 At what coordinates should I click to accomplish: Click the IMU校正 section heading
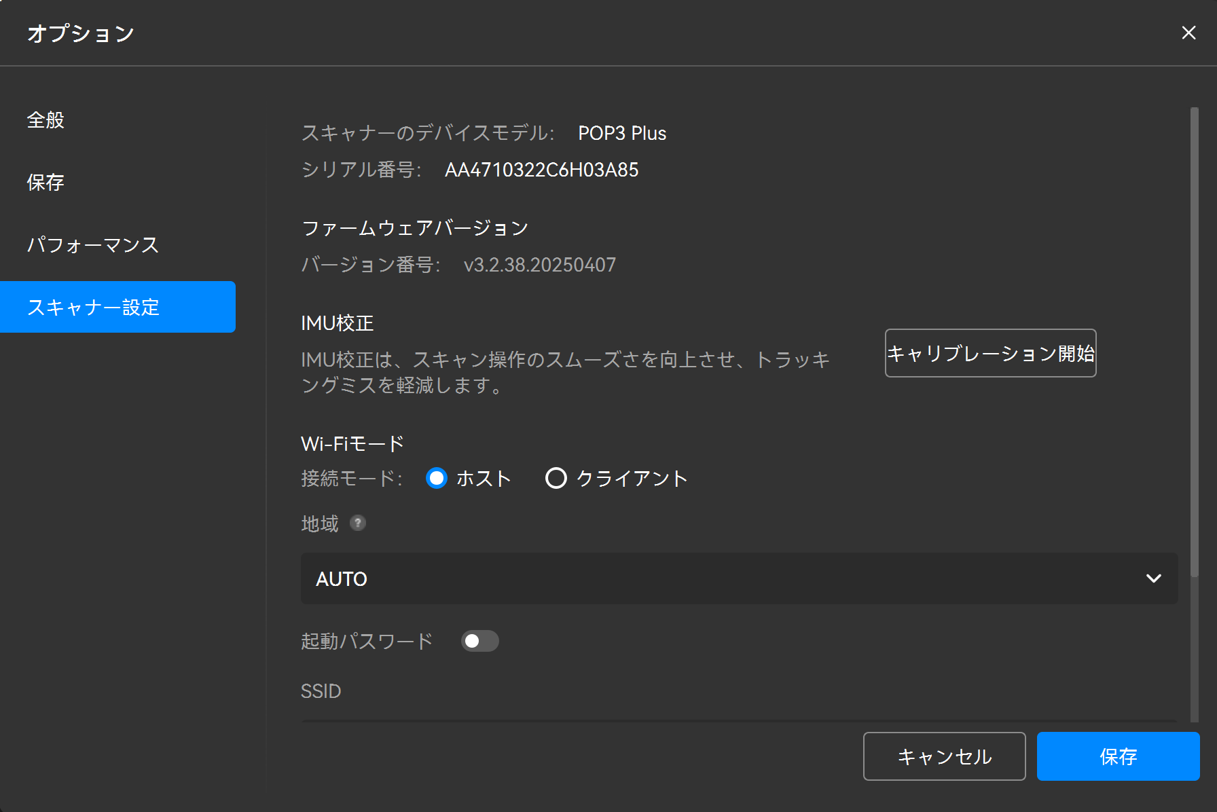(x=337, y=323)
